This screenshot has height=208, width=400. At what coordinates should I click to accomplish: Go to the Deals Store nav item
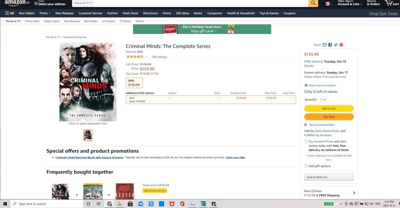click(130, 13)
